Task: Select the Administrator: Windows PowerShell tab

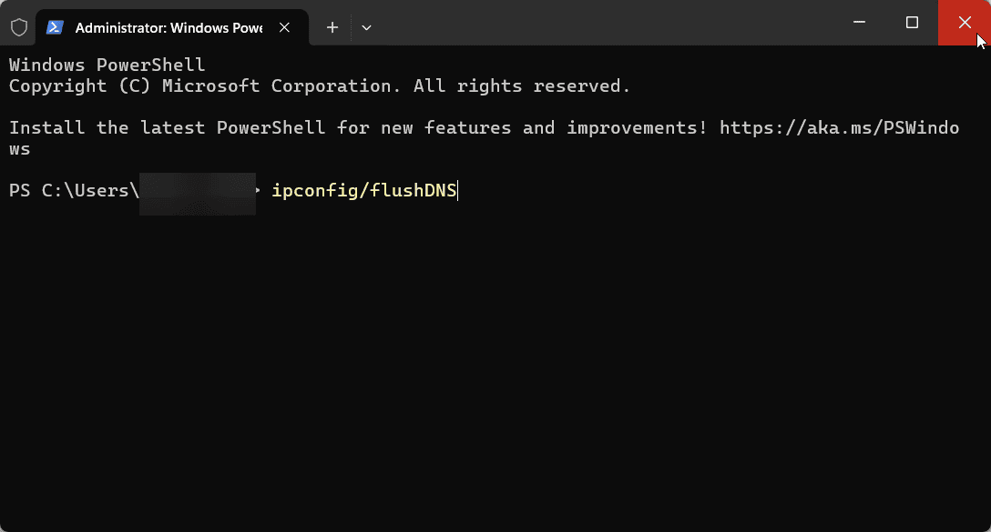Action: point(172,28)
